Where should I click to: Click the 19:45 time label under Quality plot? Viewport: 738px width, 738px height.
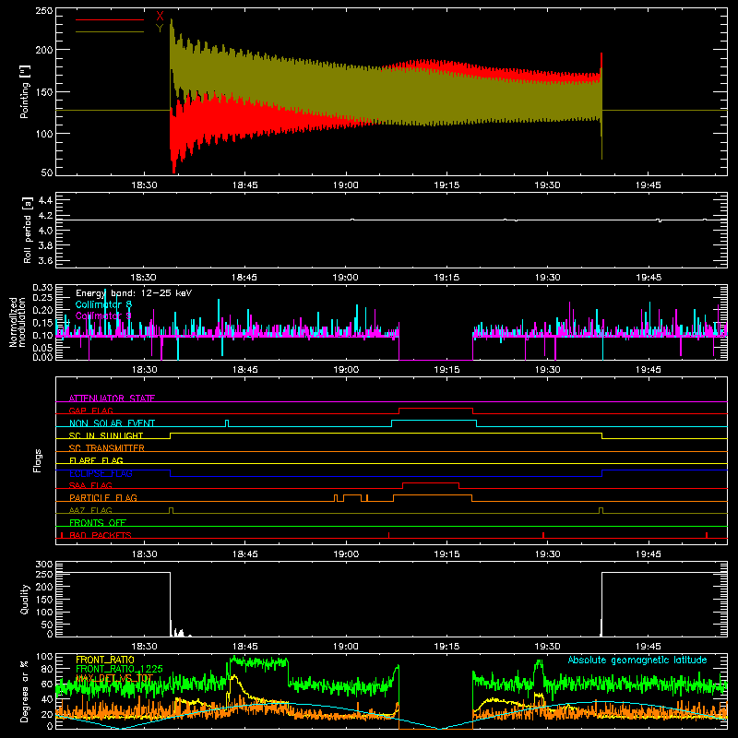click(649, 647)
